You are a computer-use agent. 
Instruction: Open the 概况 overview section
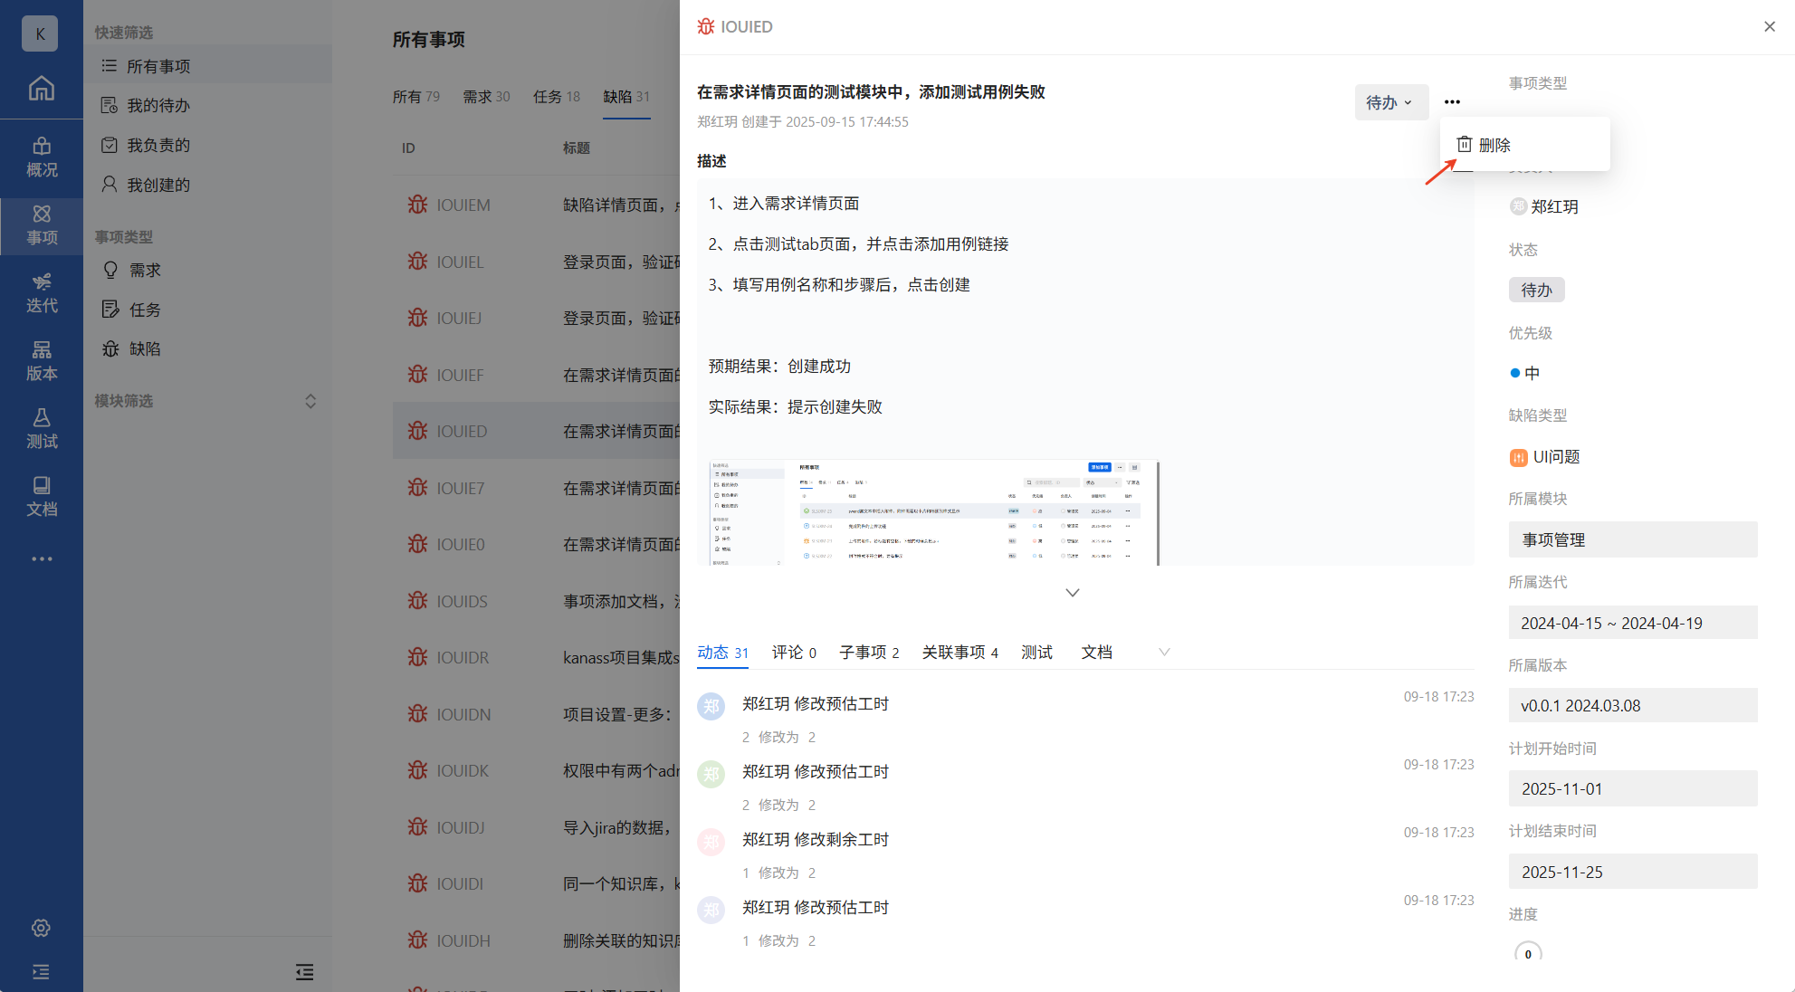point(41,157)
